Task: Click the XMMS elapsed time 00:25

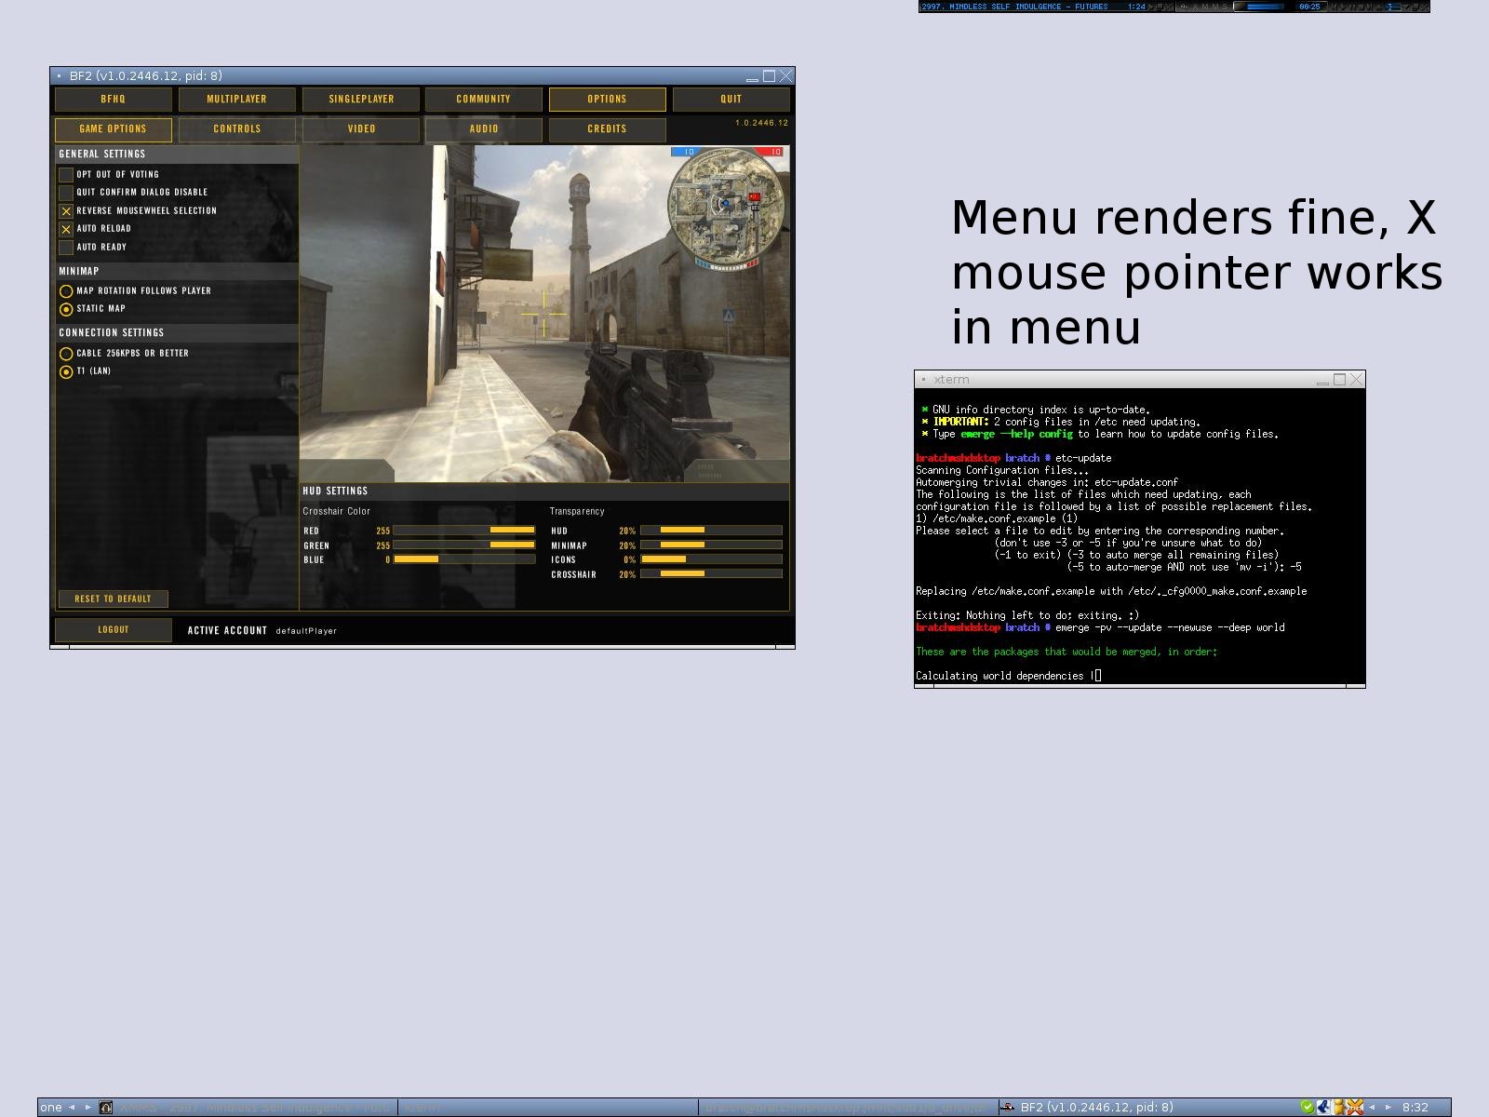Action: point(1309,7)
